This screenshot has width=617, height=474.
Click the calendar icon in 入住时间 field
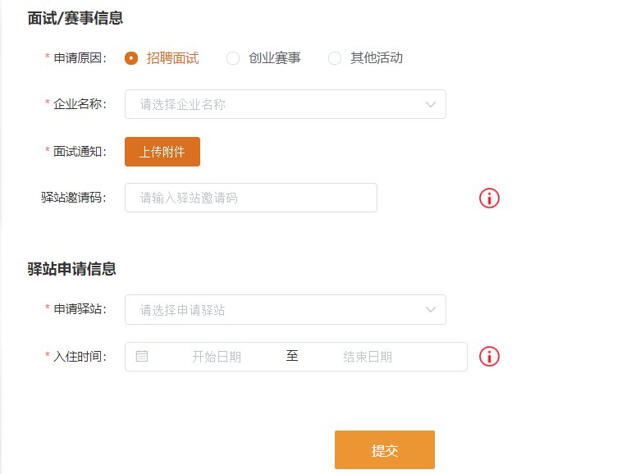(x=142, y=357)
